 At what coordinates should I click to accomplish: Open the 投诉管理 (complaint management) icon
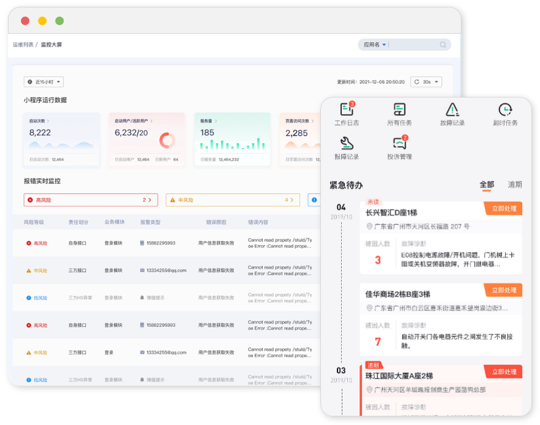(398, 145)
